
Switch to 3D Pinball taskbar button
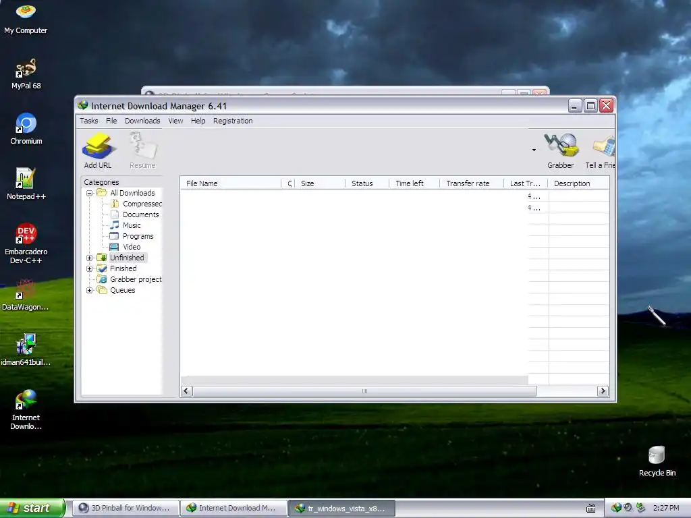pos(125,508)
